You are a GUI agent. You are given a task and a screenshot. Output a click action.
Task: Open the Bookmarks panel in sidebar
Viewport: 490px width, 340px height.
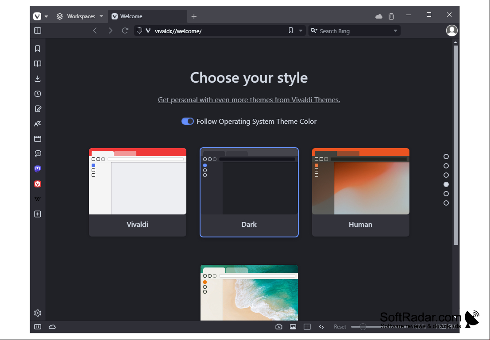[38, 49]
